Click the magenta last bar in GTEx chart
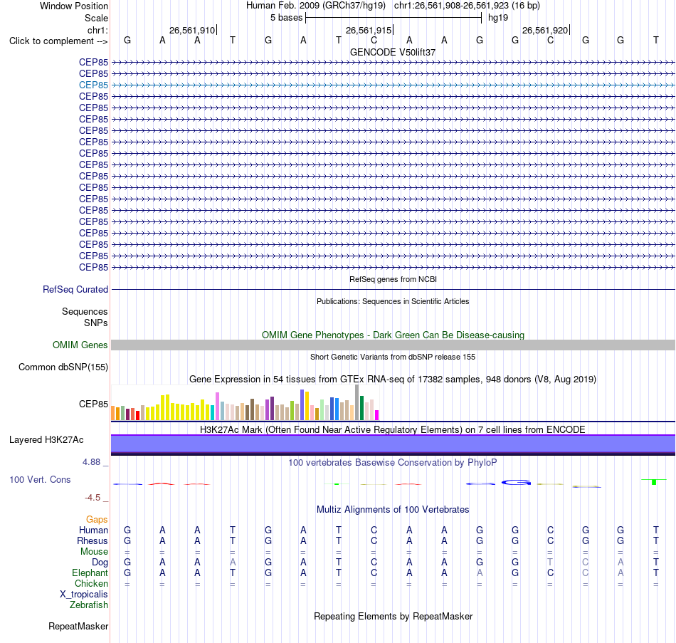This screenshot has width=676, height=643. (377, 415)
